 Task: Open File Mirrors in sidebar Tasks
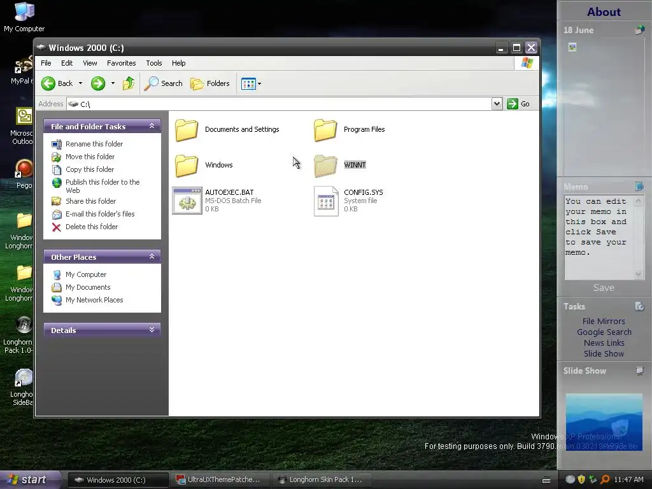(604, 322)
